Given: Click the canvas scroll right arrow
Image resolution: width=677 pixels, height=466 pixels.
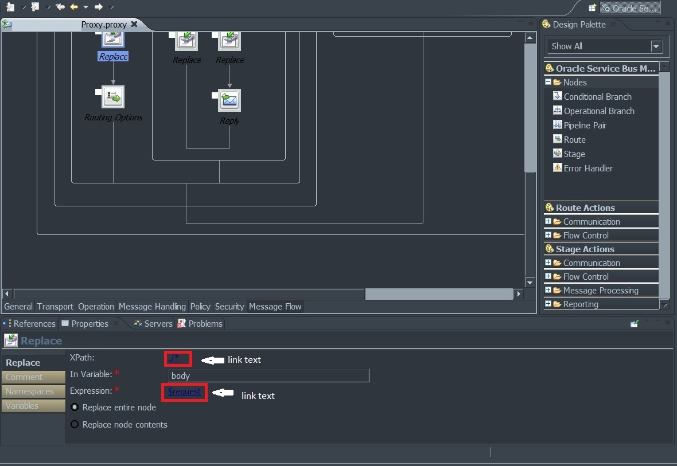Looking at the screenshot, I should 519,294.
